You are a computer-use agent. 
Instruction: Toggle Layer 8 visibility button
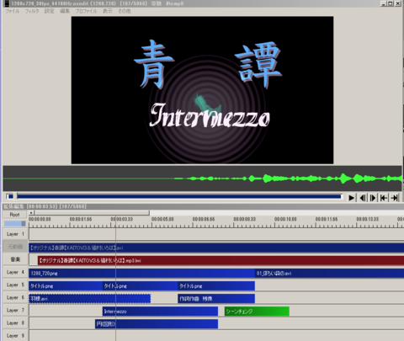(x=15, y=323)
